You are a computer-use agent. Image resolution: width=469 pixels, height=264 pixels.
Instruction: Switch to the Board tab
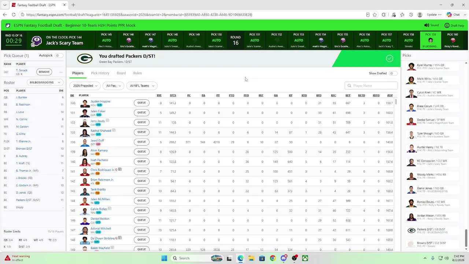tap(121, 73)
